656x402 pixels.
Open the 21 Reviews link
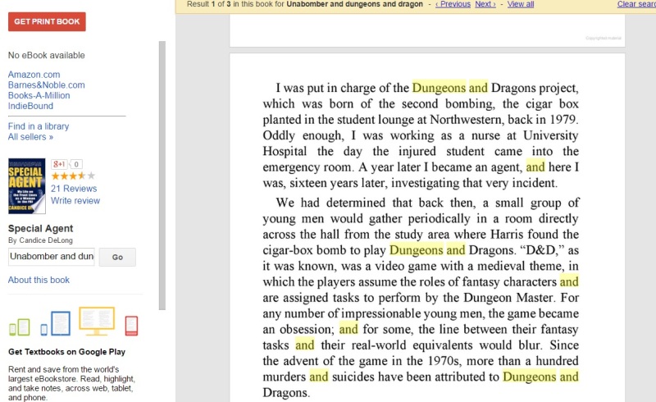74,189
